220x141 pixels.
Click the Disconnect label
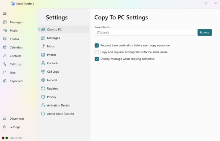click(17, 119)
